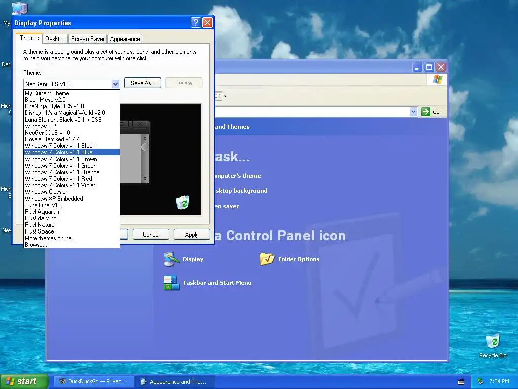Click the taskbar clock 7:54 PM
The width and height of the screenshot is (518, 389).
tap(499, 382)
